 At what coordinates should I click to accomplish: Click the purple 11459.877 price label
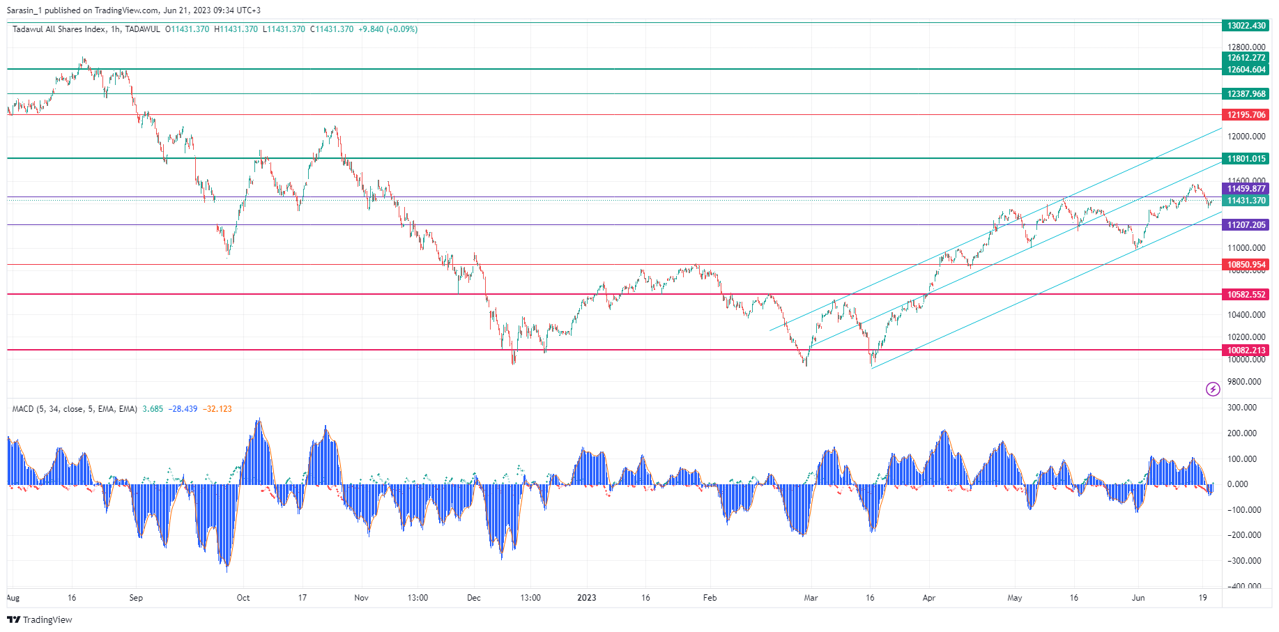click(x=1246, y=189)
